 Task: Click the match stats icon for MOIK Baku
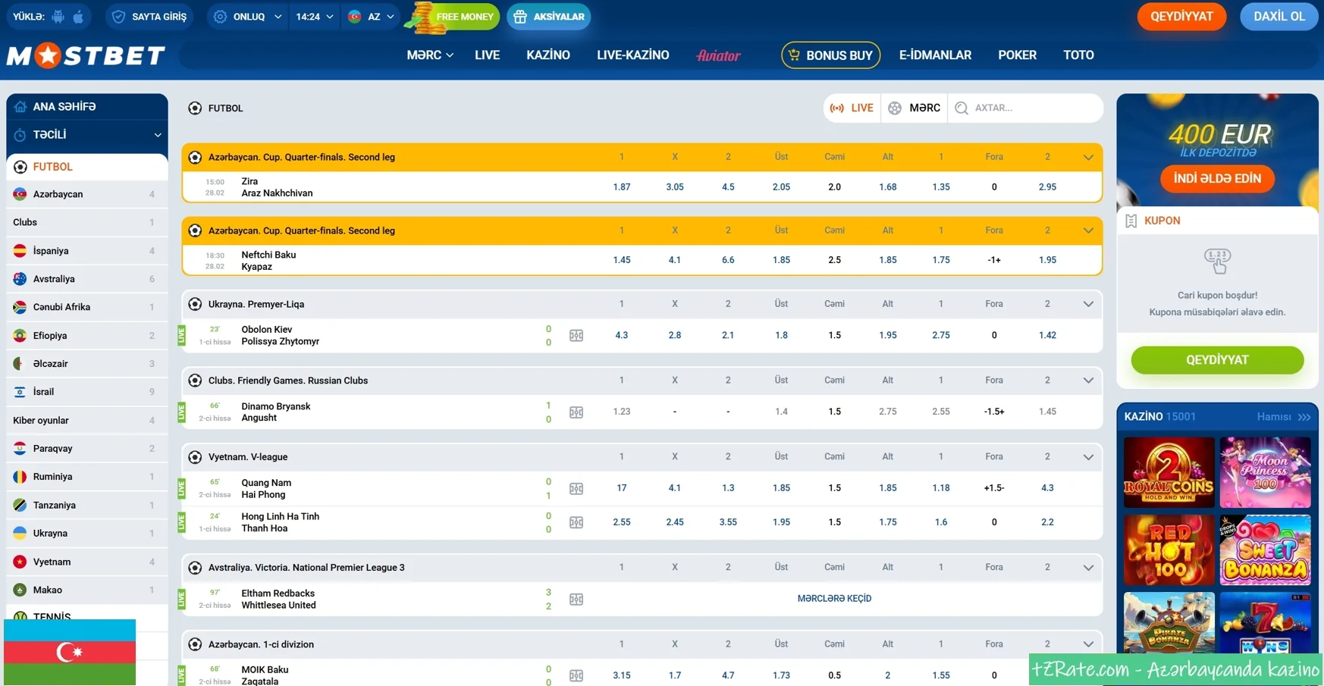pos(576,675)
